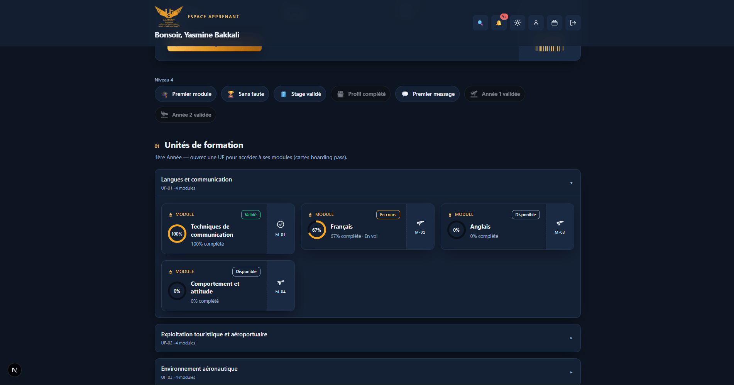Screen dimensions: 734x385
Task: Toggle light theme sun icon
Action: 517,23
